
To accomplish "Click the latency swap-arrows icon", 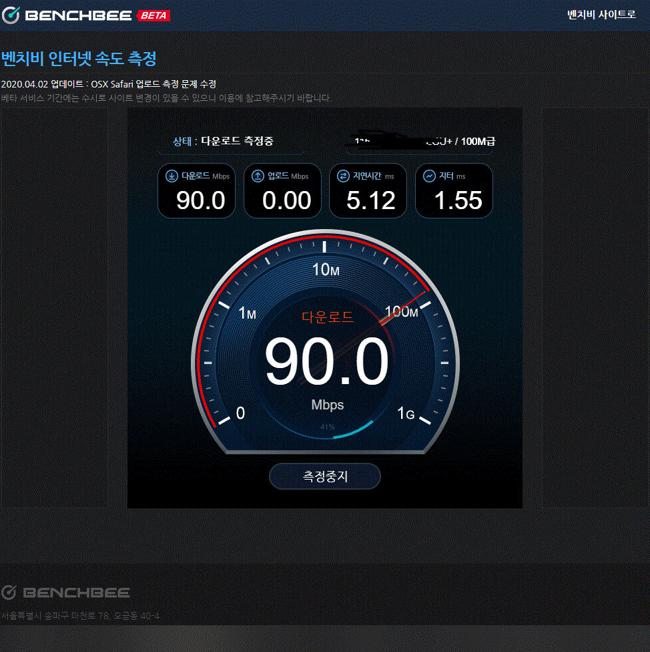I will pos(343,176).
